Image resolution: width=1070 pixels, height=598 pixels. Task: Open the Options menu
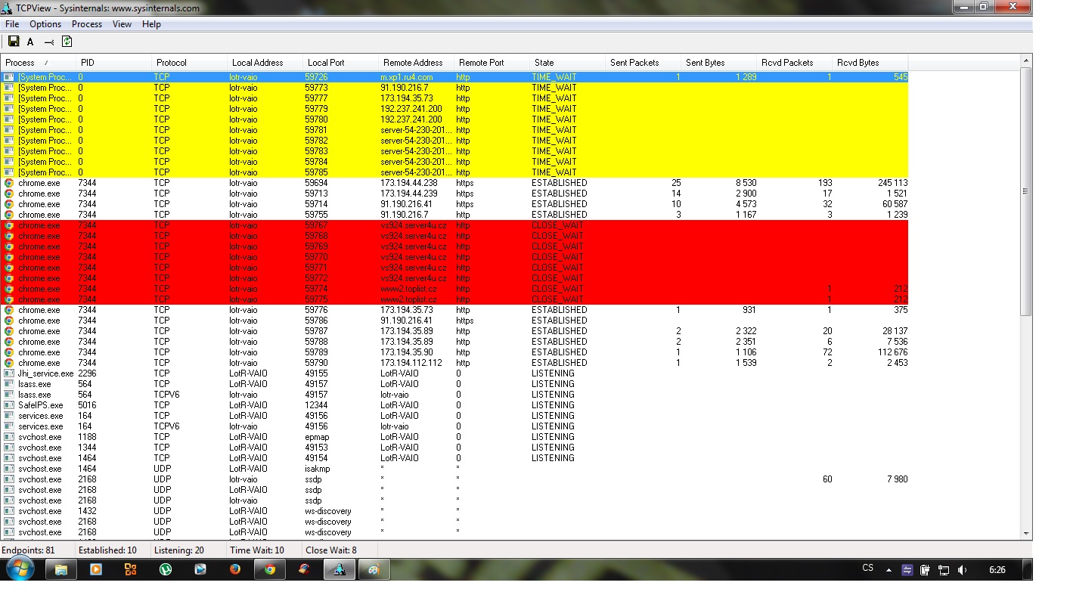pyautogui.click(x=45, y=24)
